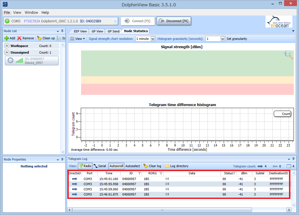Viewport: 299px width, 215px height.
Task: Switch to the GP View tab
Action: click(97, 31)
